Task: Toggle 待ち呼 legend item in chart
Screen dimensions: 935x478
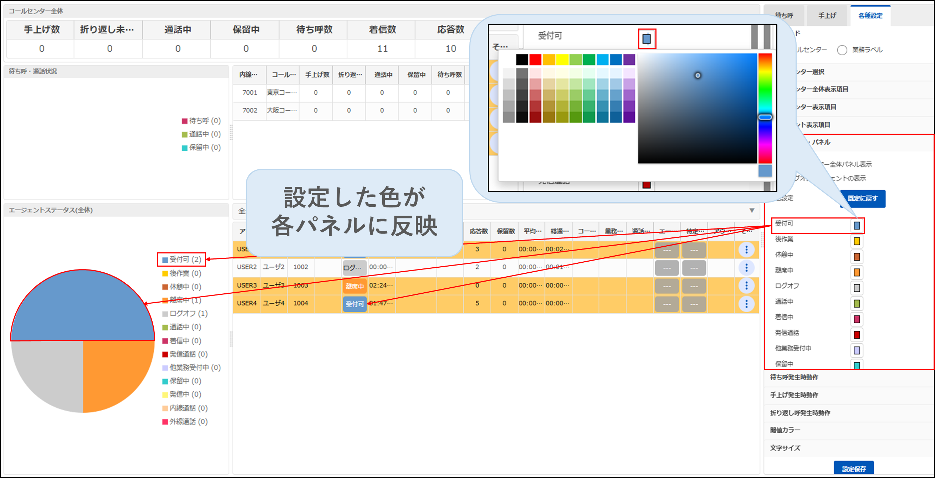Action: coord(201,120)
